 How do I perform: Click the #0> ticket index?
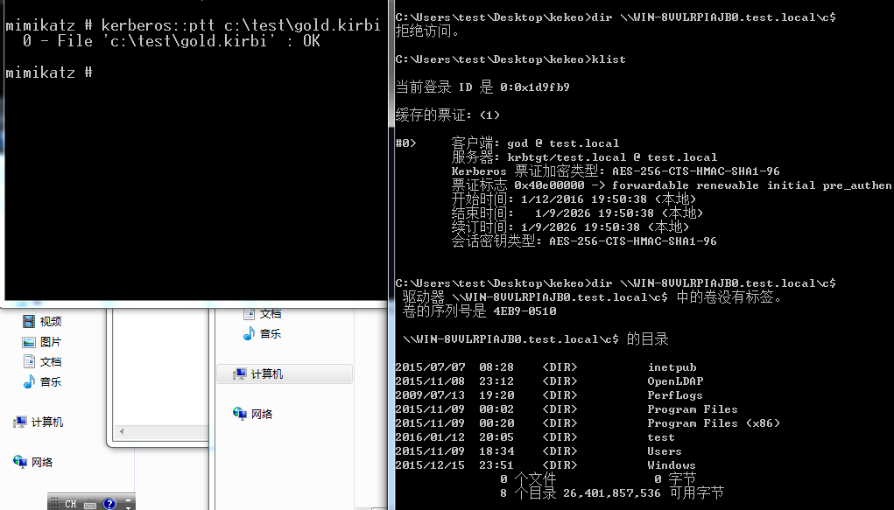[406, 143]
